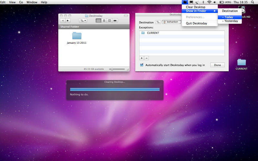Image resolution: width=258 pixels, height=161 pixels.
Task: Toggle automatically start Desktoday at login
Action: 142,65
